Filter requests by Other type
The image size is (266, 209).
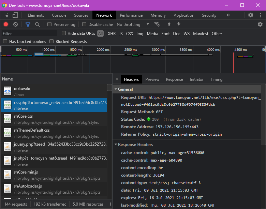pos(217,34)
